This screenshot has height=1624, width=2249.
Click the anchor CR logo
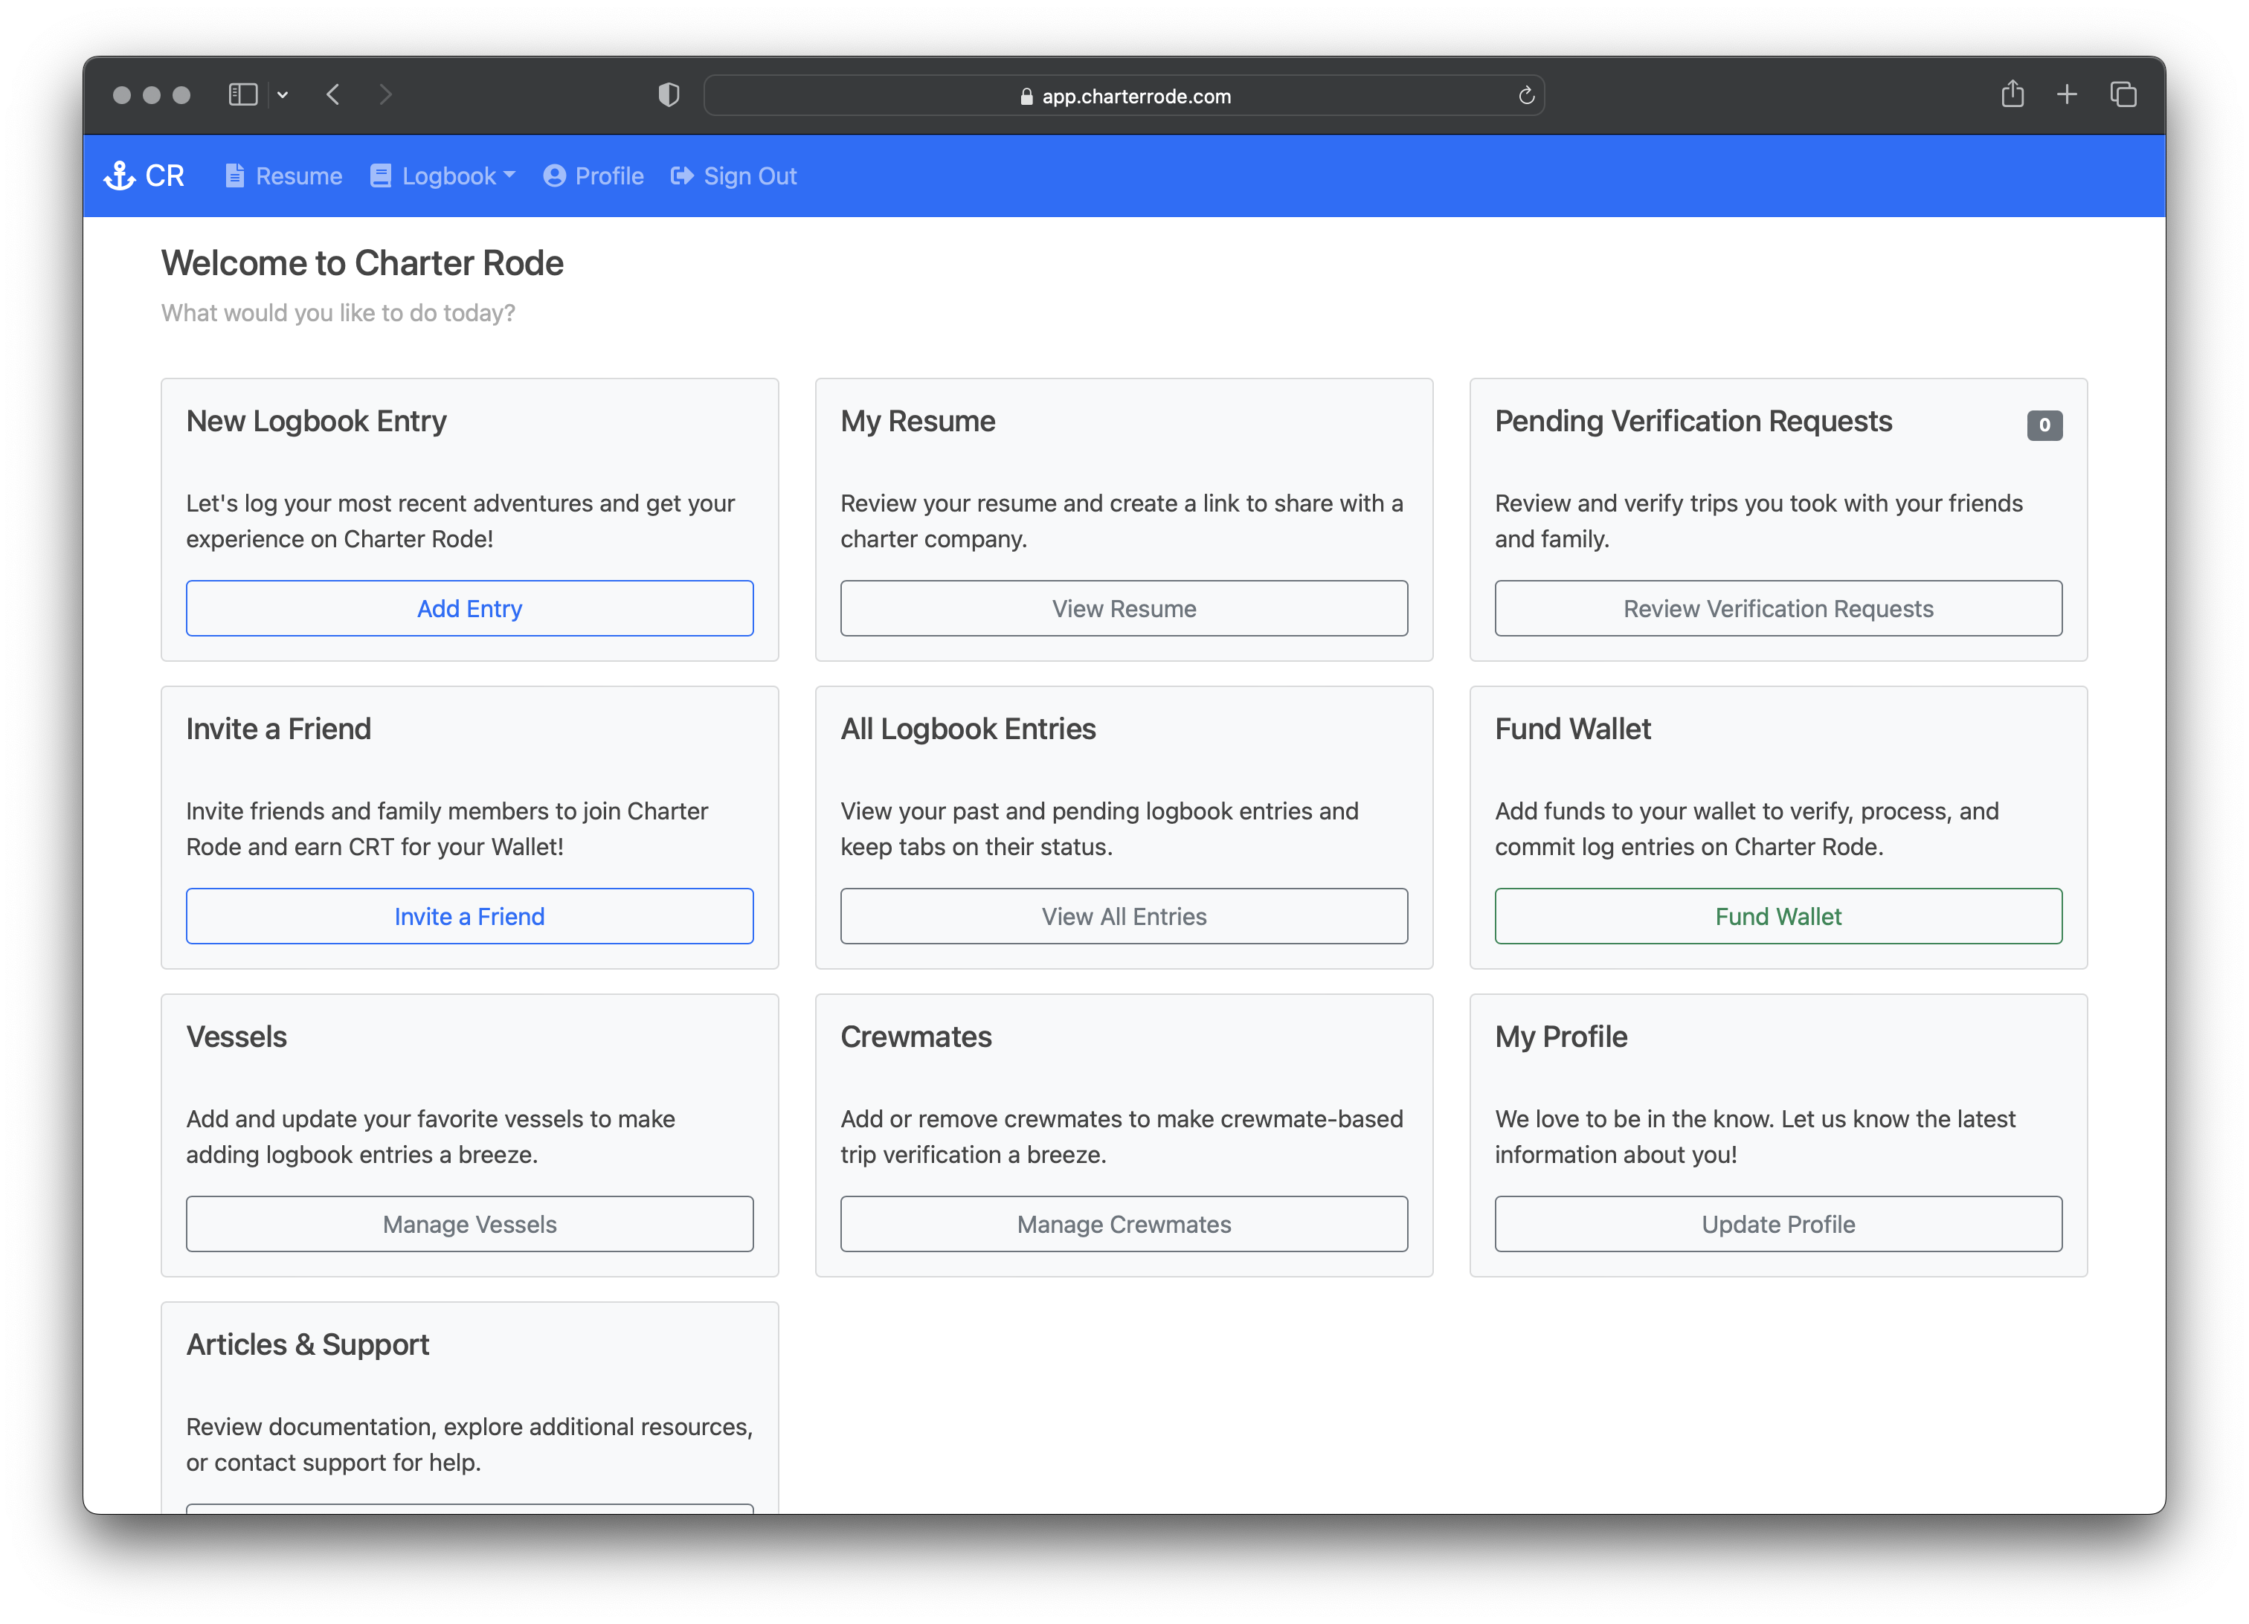(145, 175)
